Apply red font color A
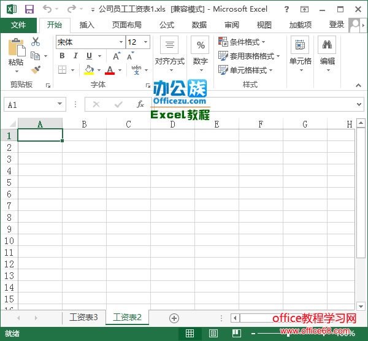Screen dimensions: 368x341 pos(110,70)
